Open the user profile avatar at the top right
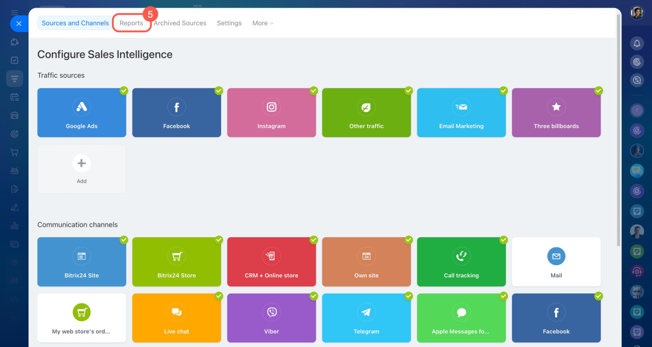This screenshot has height=347, width=652. (x=637, y=13)
